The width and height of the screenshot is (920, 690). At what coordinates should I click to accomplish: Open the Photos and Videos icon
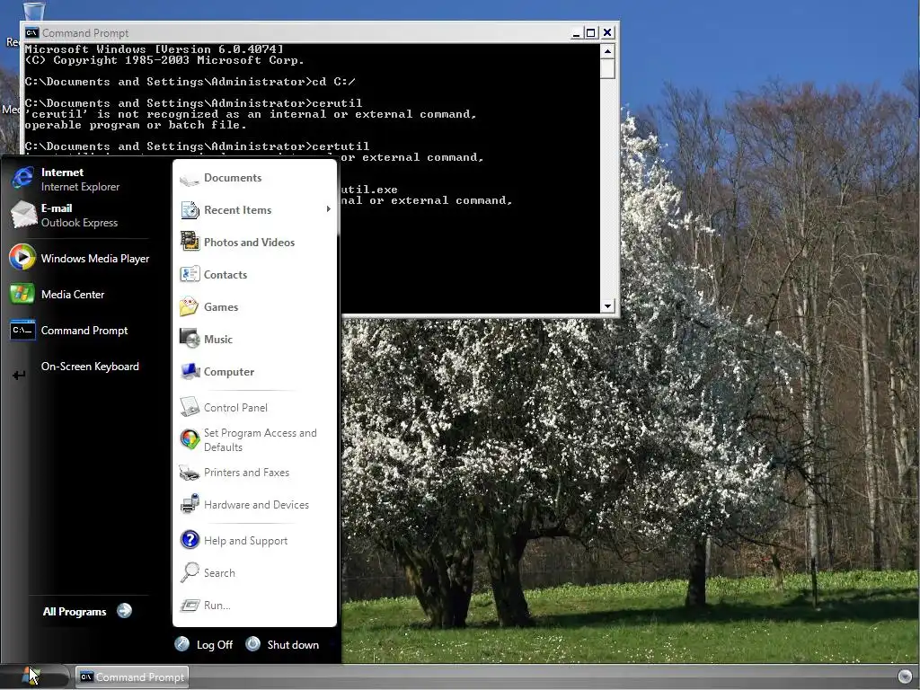click(190, 242)
